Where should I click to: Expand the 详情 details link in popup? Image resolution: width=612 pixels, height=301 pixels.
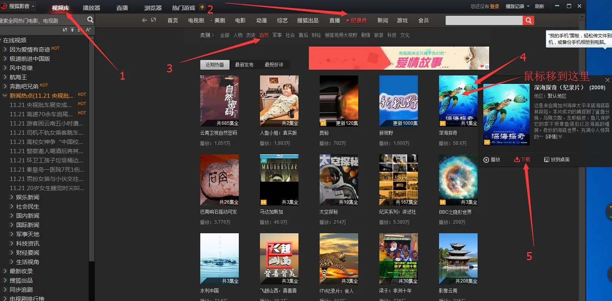coord(553,137)
